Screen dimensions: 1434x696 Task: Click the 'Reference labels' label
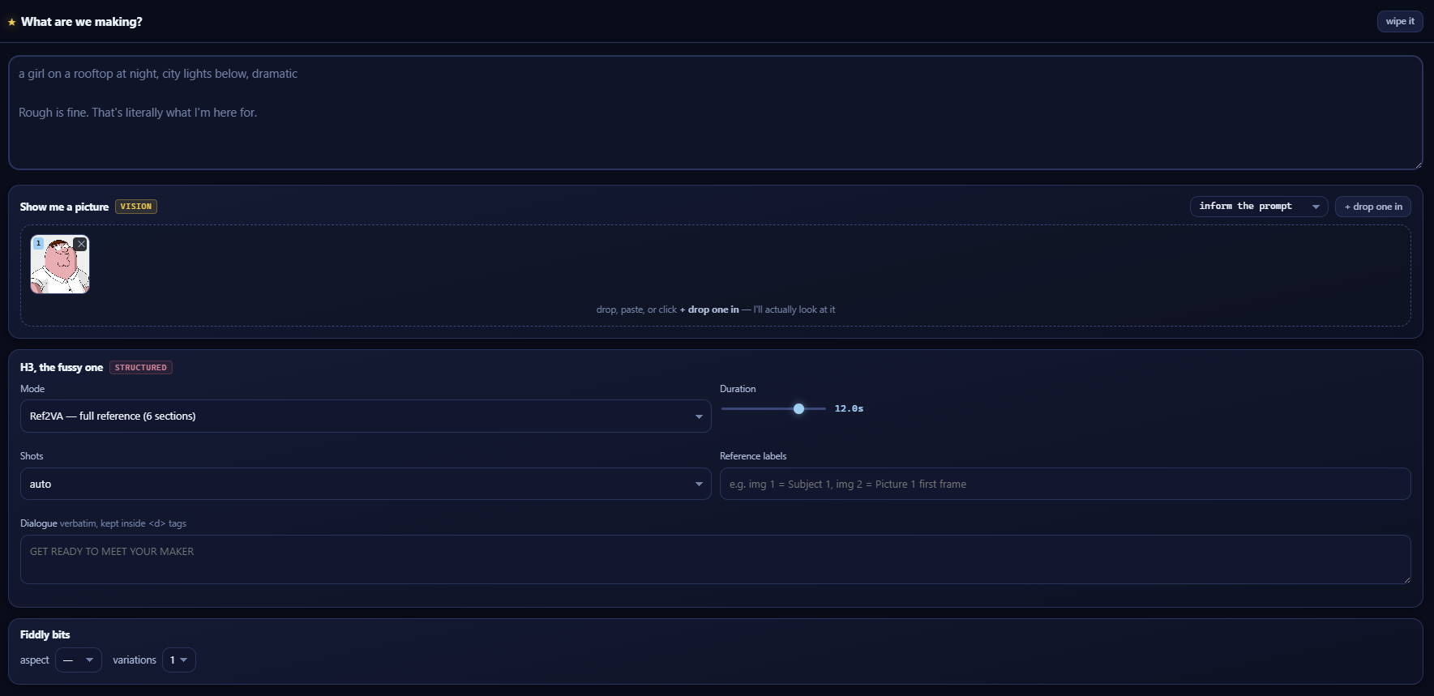[753, 456]
